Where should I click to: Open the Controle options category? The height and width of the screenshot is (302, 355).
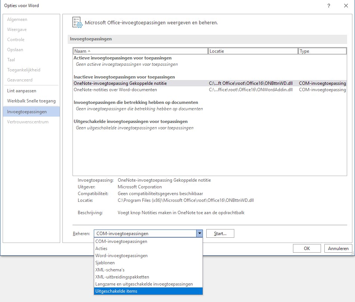tap(31, 40)
